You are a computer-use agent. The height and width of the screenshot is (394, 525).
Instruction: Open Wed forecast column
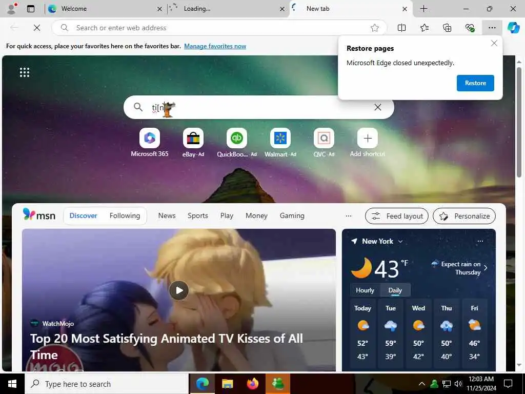pos(418,333)
